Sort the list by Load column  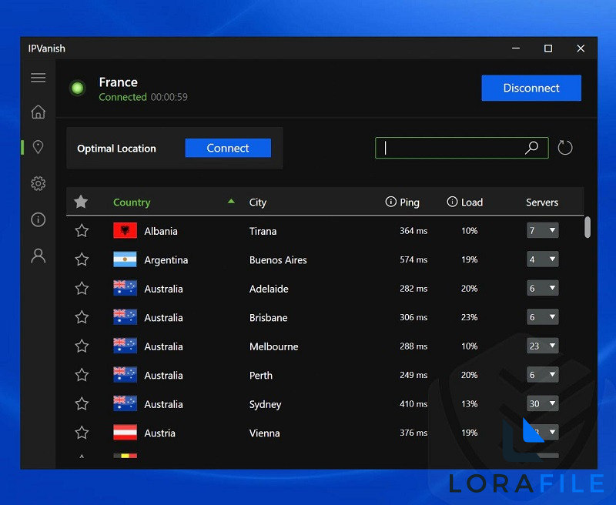(x=472, y=202)
